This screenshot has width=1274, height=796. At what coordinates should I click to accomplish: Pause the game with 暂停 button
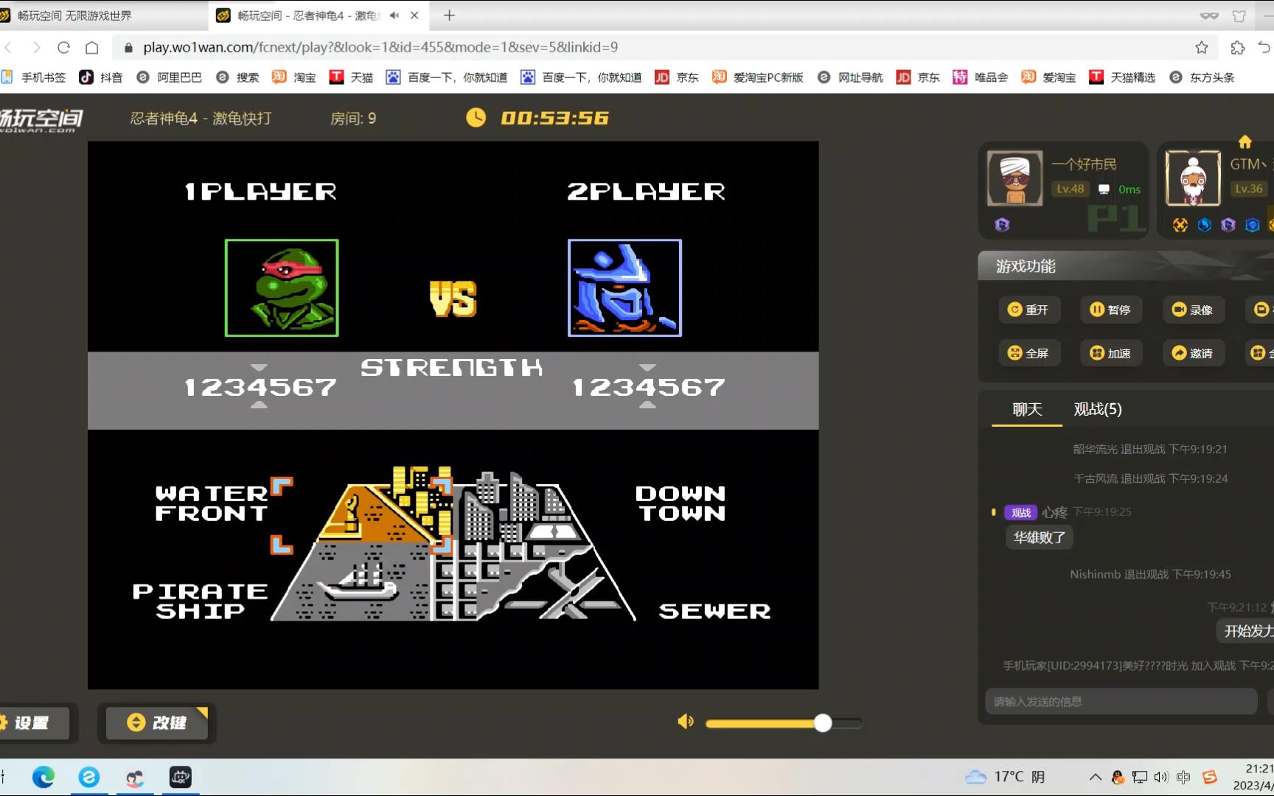1110,310
